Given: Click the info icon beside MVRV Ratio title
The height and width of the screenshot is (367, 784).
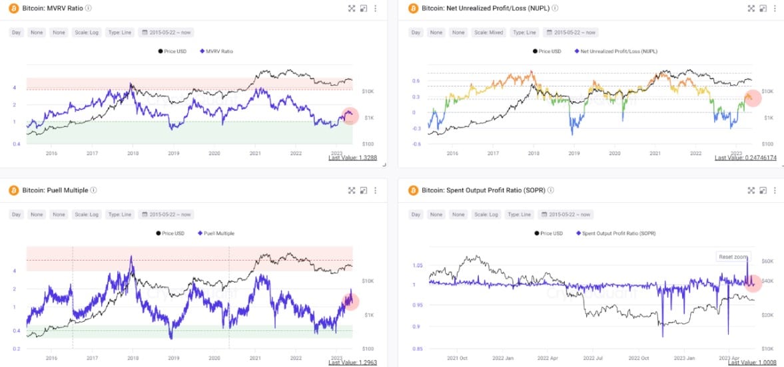Looking at the screenshot, I should pos(89,9).
